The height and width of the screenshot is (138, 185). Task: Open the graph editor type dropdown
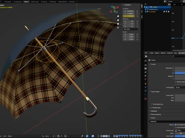pyautogui.click(x=146, y=53)
